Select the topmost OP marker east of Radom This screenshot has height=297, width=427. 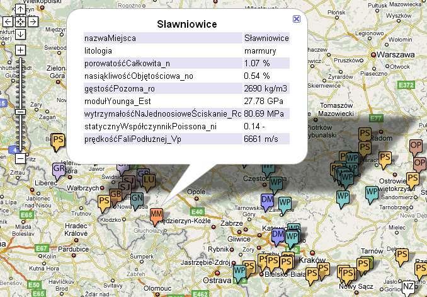click(416, 148)
